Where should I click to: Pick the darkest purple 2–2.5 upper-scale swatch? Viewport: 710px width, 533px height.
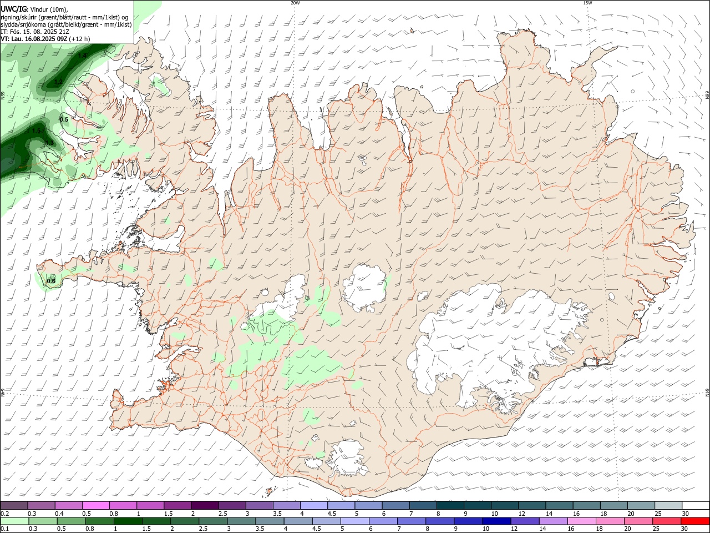pyautogui.click(x=205, y=505)
